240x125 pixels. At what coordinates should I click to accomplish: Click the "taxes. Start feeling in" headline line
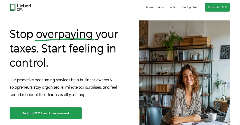[x=63, y=49]
